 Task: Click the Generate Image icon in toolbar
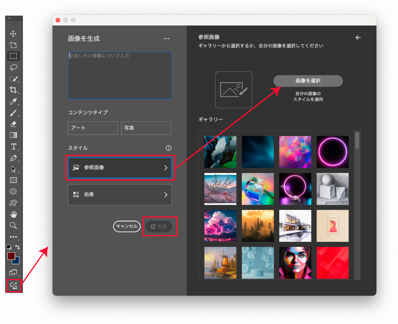(14, 285)
